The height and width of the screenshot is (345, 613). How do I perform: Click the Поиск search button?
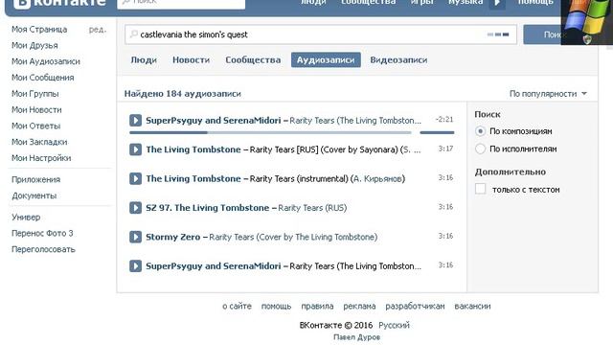[x=543, y=34]
